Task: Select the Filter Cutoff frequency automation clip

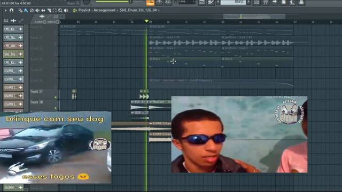Action: (221, 84)
